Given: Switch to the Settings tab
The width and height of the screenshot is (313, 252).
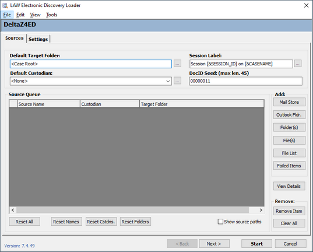Looking at the screenshot, I should [38, 39].
